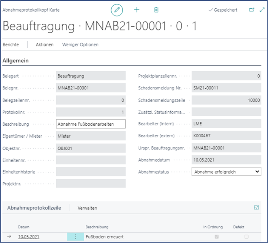This screenshot has height=243, width=268.
Task: Open the Verwalten menu in lines section
Action: tap(87, 208)
